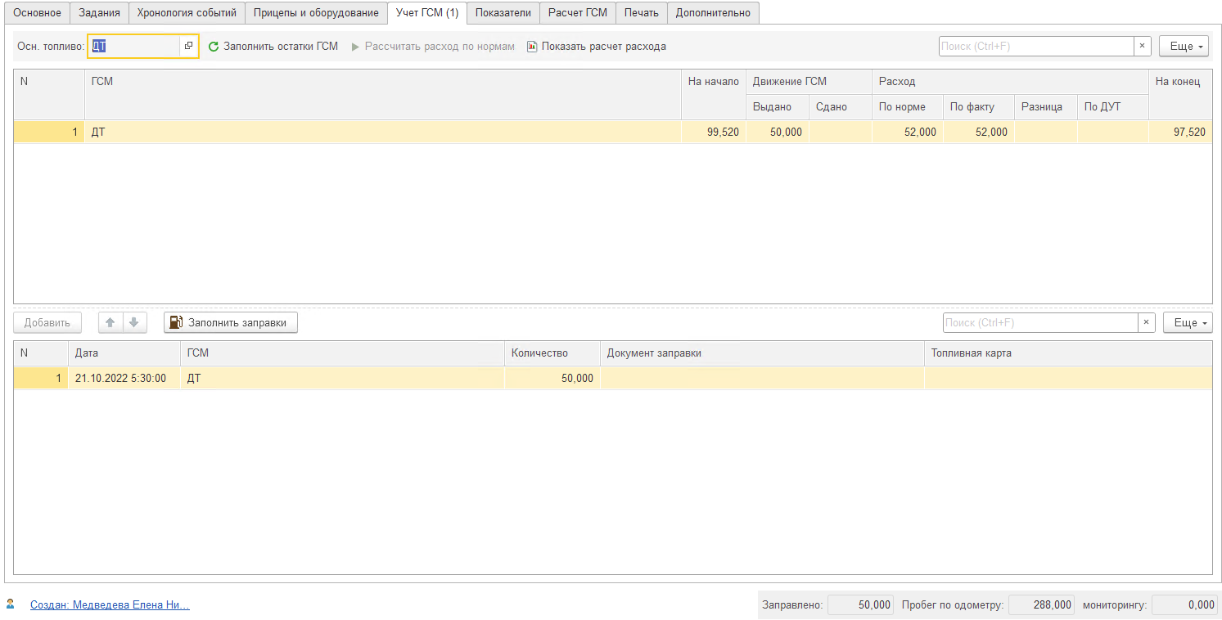Open the Создан: Медведева Елена link
This screenshot has height=620, width=1222.
[110, 605]
